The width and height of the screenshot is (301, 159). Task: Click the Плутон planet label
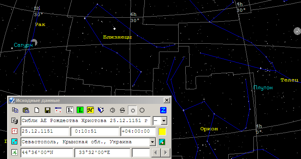click(263, 87)
